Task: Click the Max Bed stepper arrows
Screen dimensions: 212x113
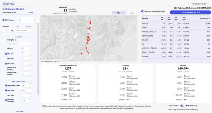Action: 30,54
